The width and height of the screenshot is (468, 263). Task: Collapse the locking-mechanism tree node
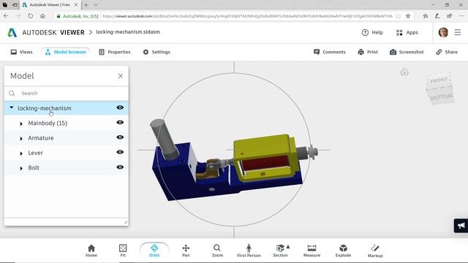[12, 107]
